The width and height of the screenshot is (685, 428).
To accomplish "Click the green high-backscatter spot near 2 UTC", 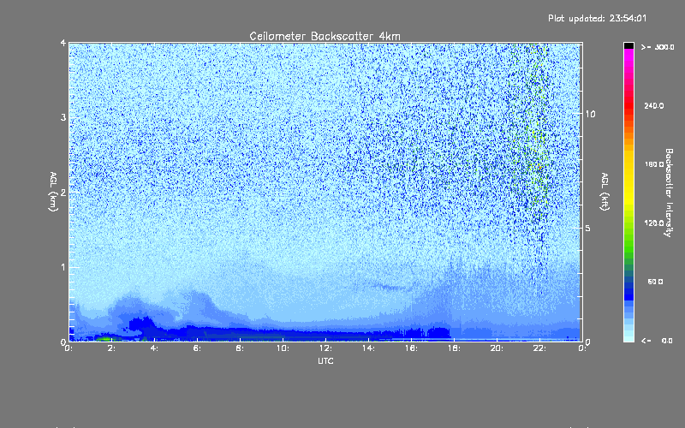I will pyautogui.click(x=104, y=338).
